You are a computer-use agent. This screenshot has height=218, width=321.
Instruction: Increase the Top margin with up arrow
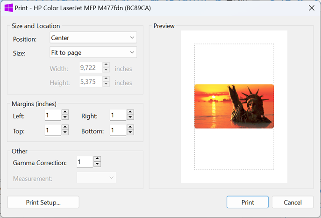pyautogui.click(x=65, y=127)
